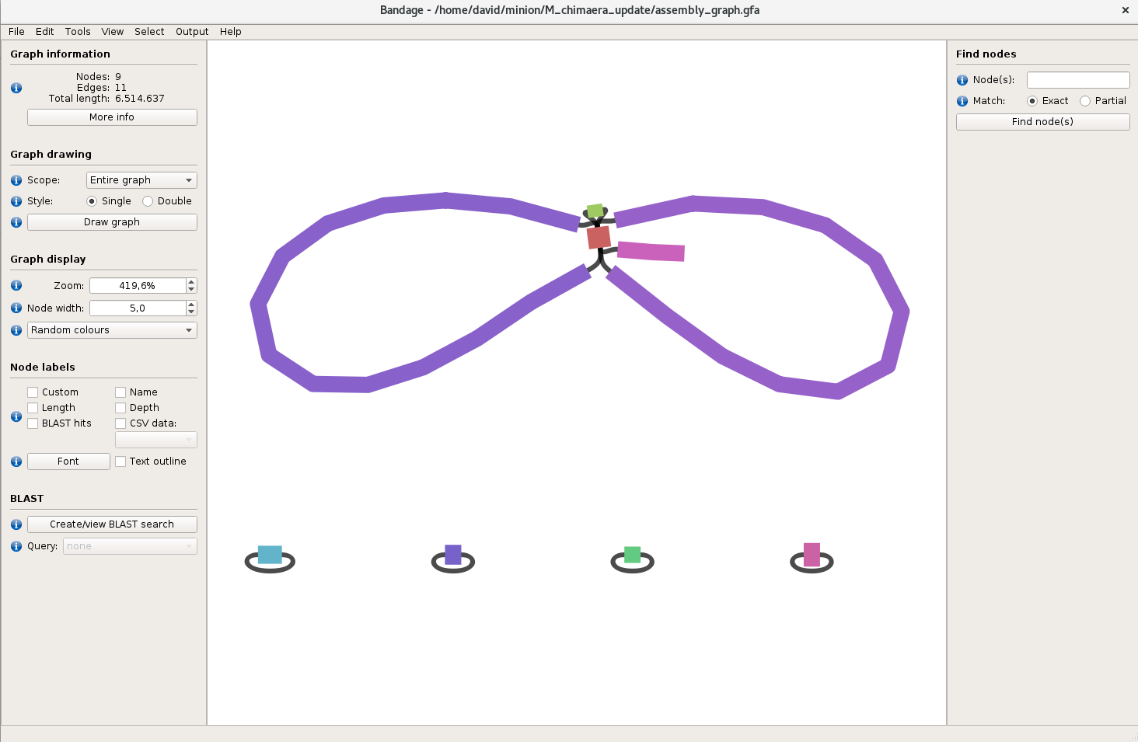Open the Scope dropdown showing Entire graph

tap(141, 180)
